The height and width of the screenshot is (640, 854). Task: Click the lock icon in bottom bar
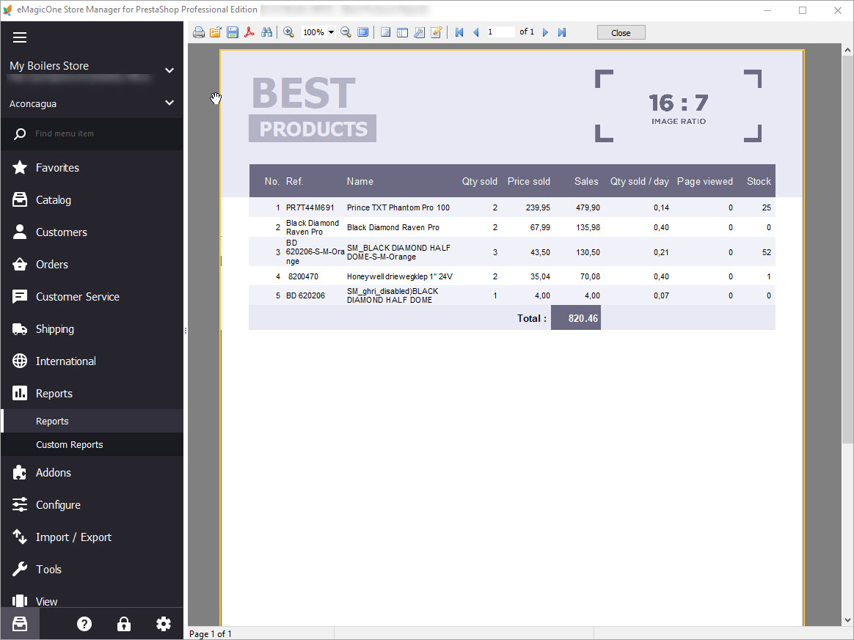[x=124, y=624]
